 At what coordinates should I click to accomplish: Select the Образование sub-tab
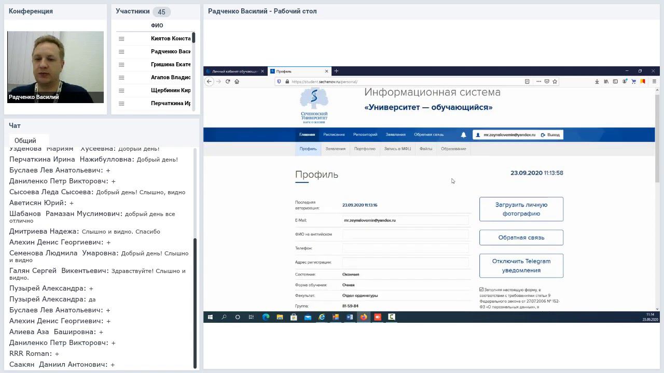coord(453,149)
